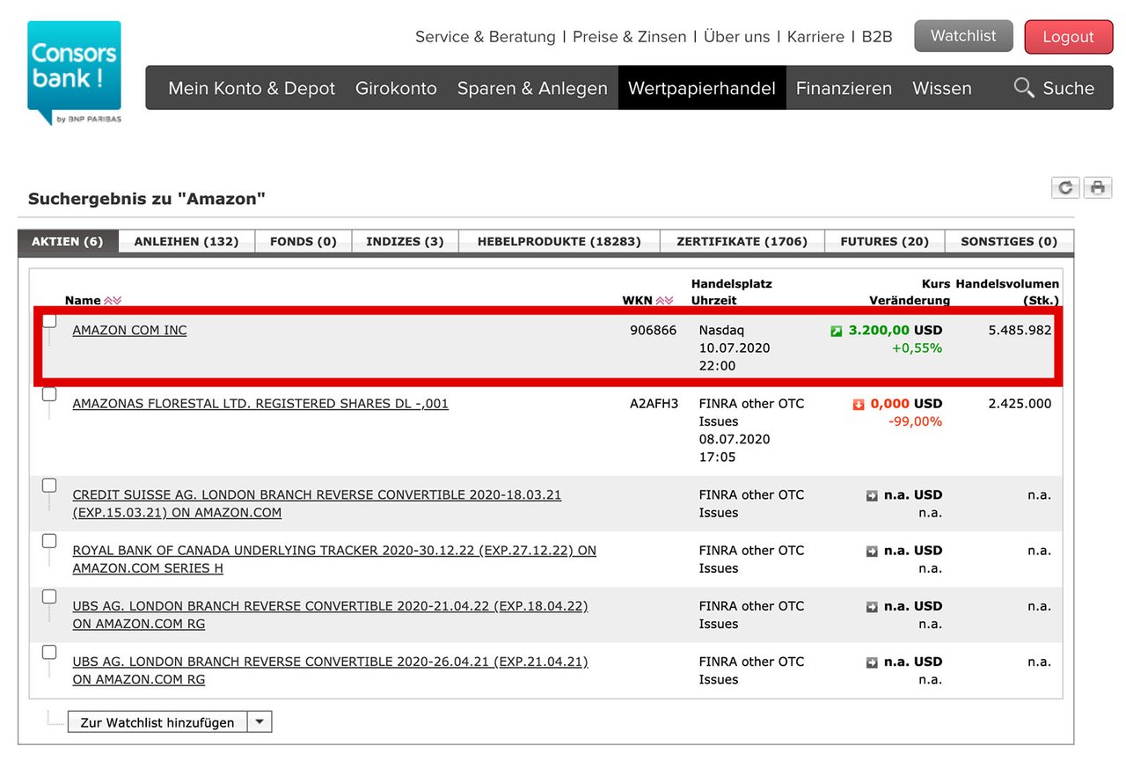Click the WKN column header

[x=638, y=301]
